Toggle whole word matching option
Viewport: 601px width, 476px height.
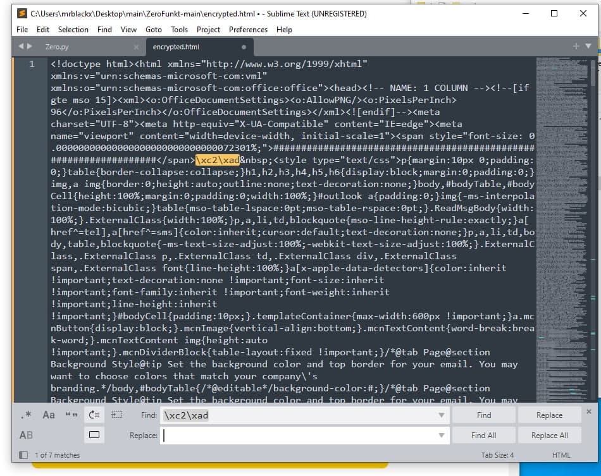(71, 415)
